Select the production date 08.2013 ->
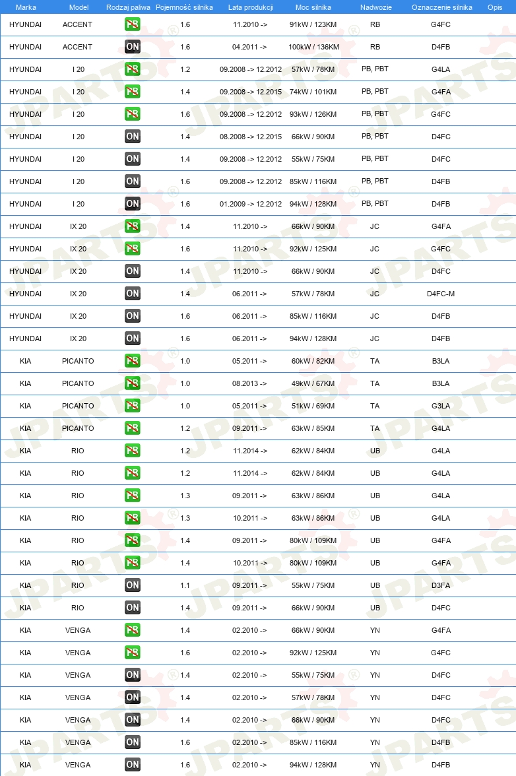516x776 pixels. point(249,383)
